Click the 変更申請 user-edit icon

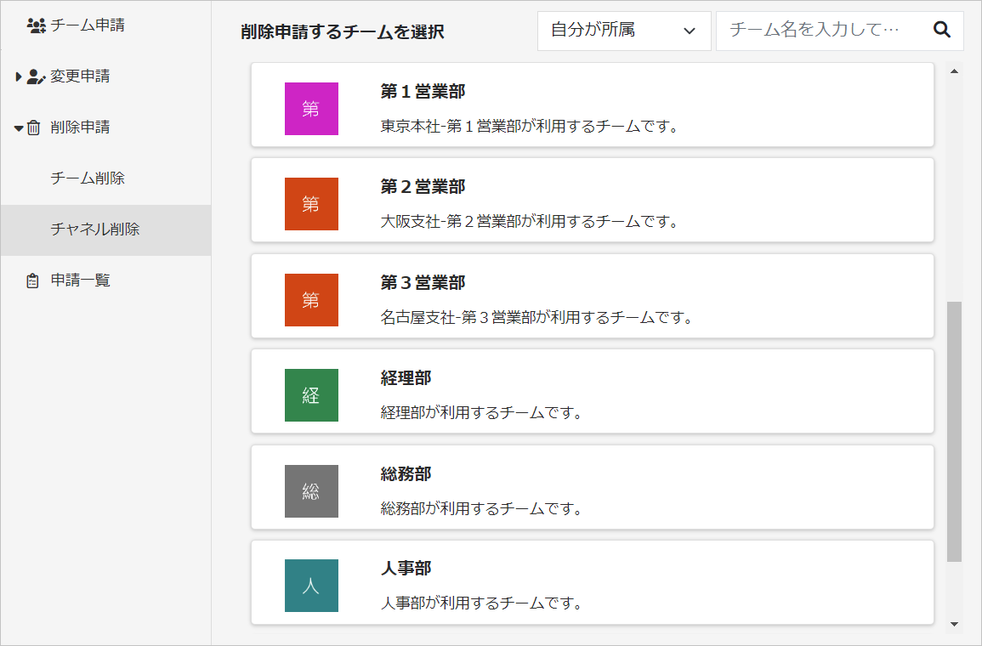37,76
